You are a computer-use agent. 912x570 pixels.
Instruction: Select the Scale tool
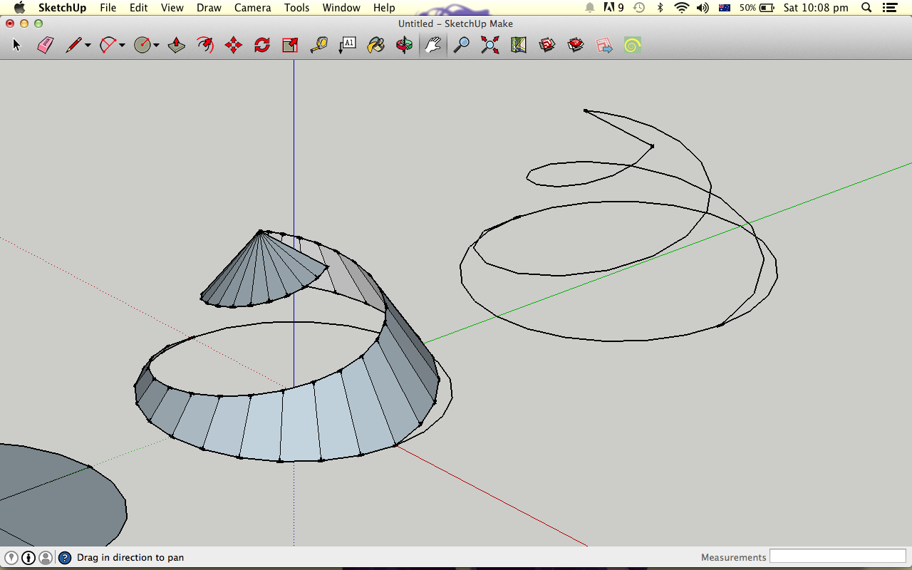[290, 46]
